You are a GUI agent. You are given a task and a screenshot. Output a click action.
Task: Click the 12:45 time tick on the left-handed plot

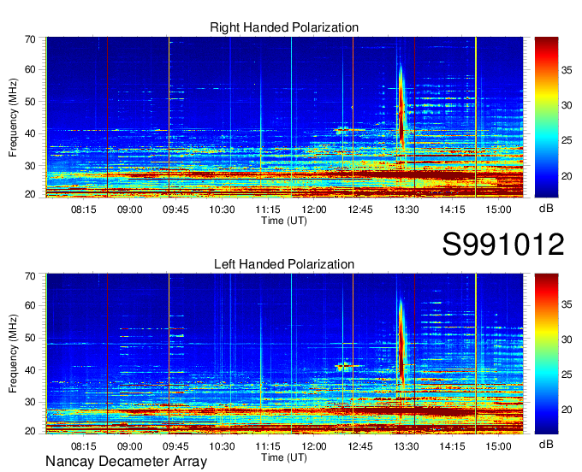pos(360,446)
